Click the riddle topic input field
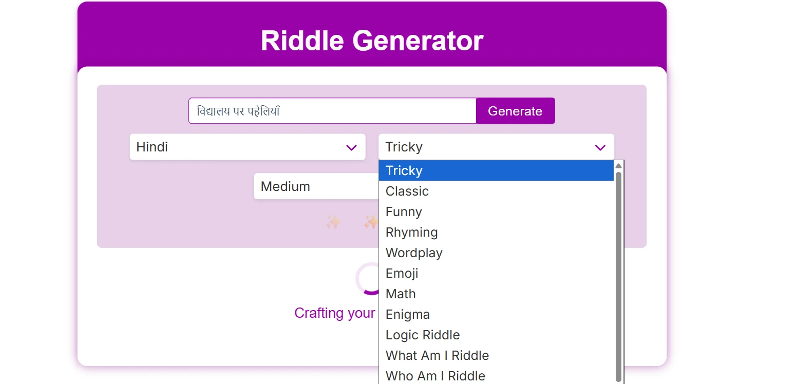Screen dimensions: 796x384 (332, 111)
